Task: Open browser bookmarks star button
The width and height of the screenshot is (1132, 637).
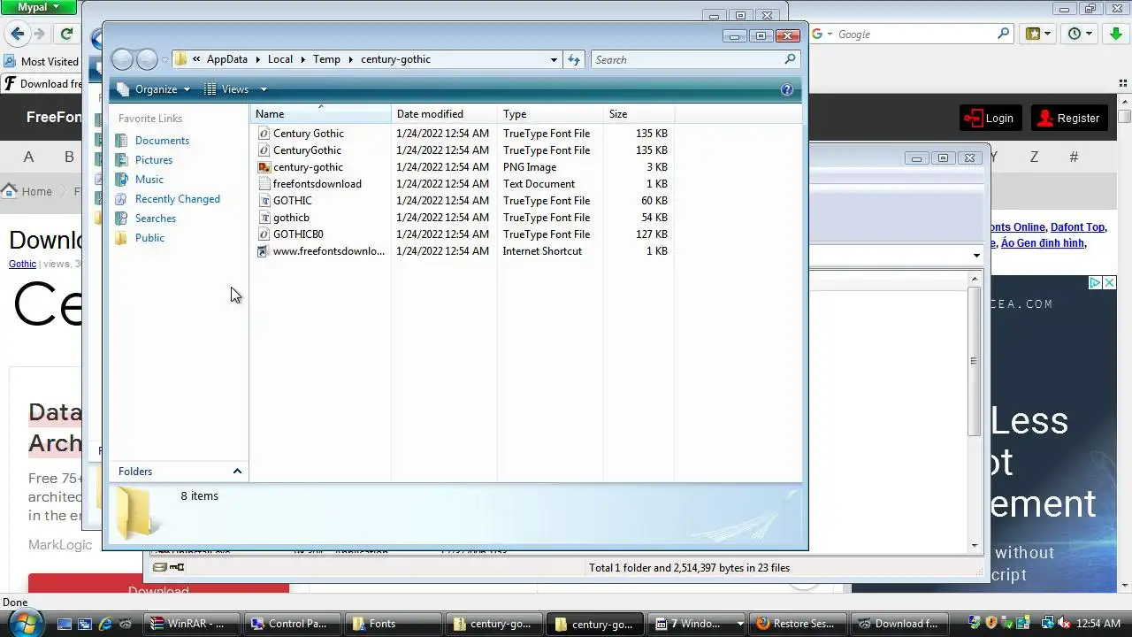Action: 1038,34
